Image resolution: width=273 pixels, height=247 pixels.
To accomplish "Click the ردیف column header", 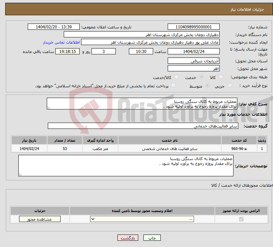I will 262,140.
